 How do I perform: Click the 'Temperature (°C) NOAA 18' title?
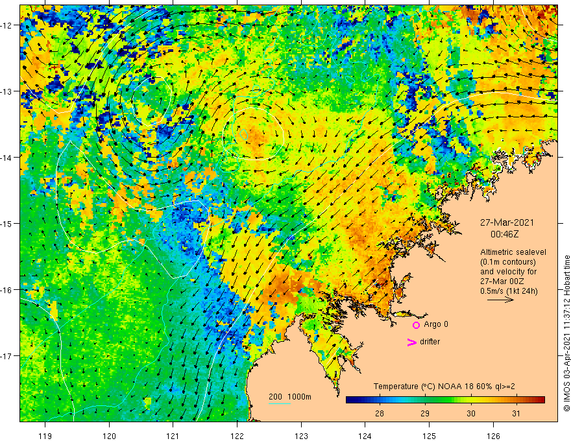point(444,387)
